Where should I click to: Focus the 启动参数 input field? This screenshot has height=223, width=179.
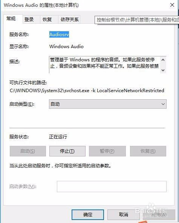pos(112,187)
